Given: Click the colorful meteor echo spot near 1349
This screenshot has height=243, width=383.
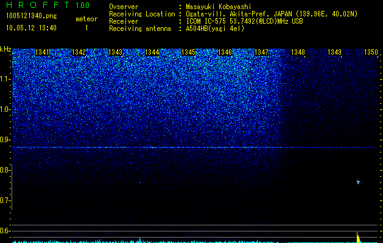Looking at the screenshot, I should (x=358, y=182).
